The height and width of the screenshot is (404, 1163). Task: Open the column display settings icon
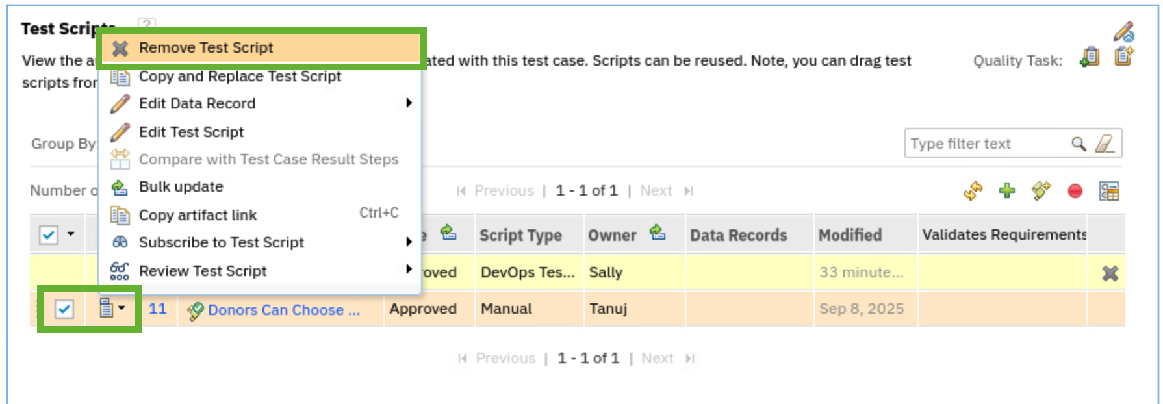pos(1109,191)
